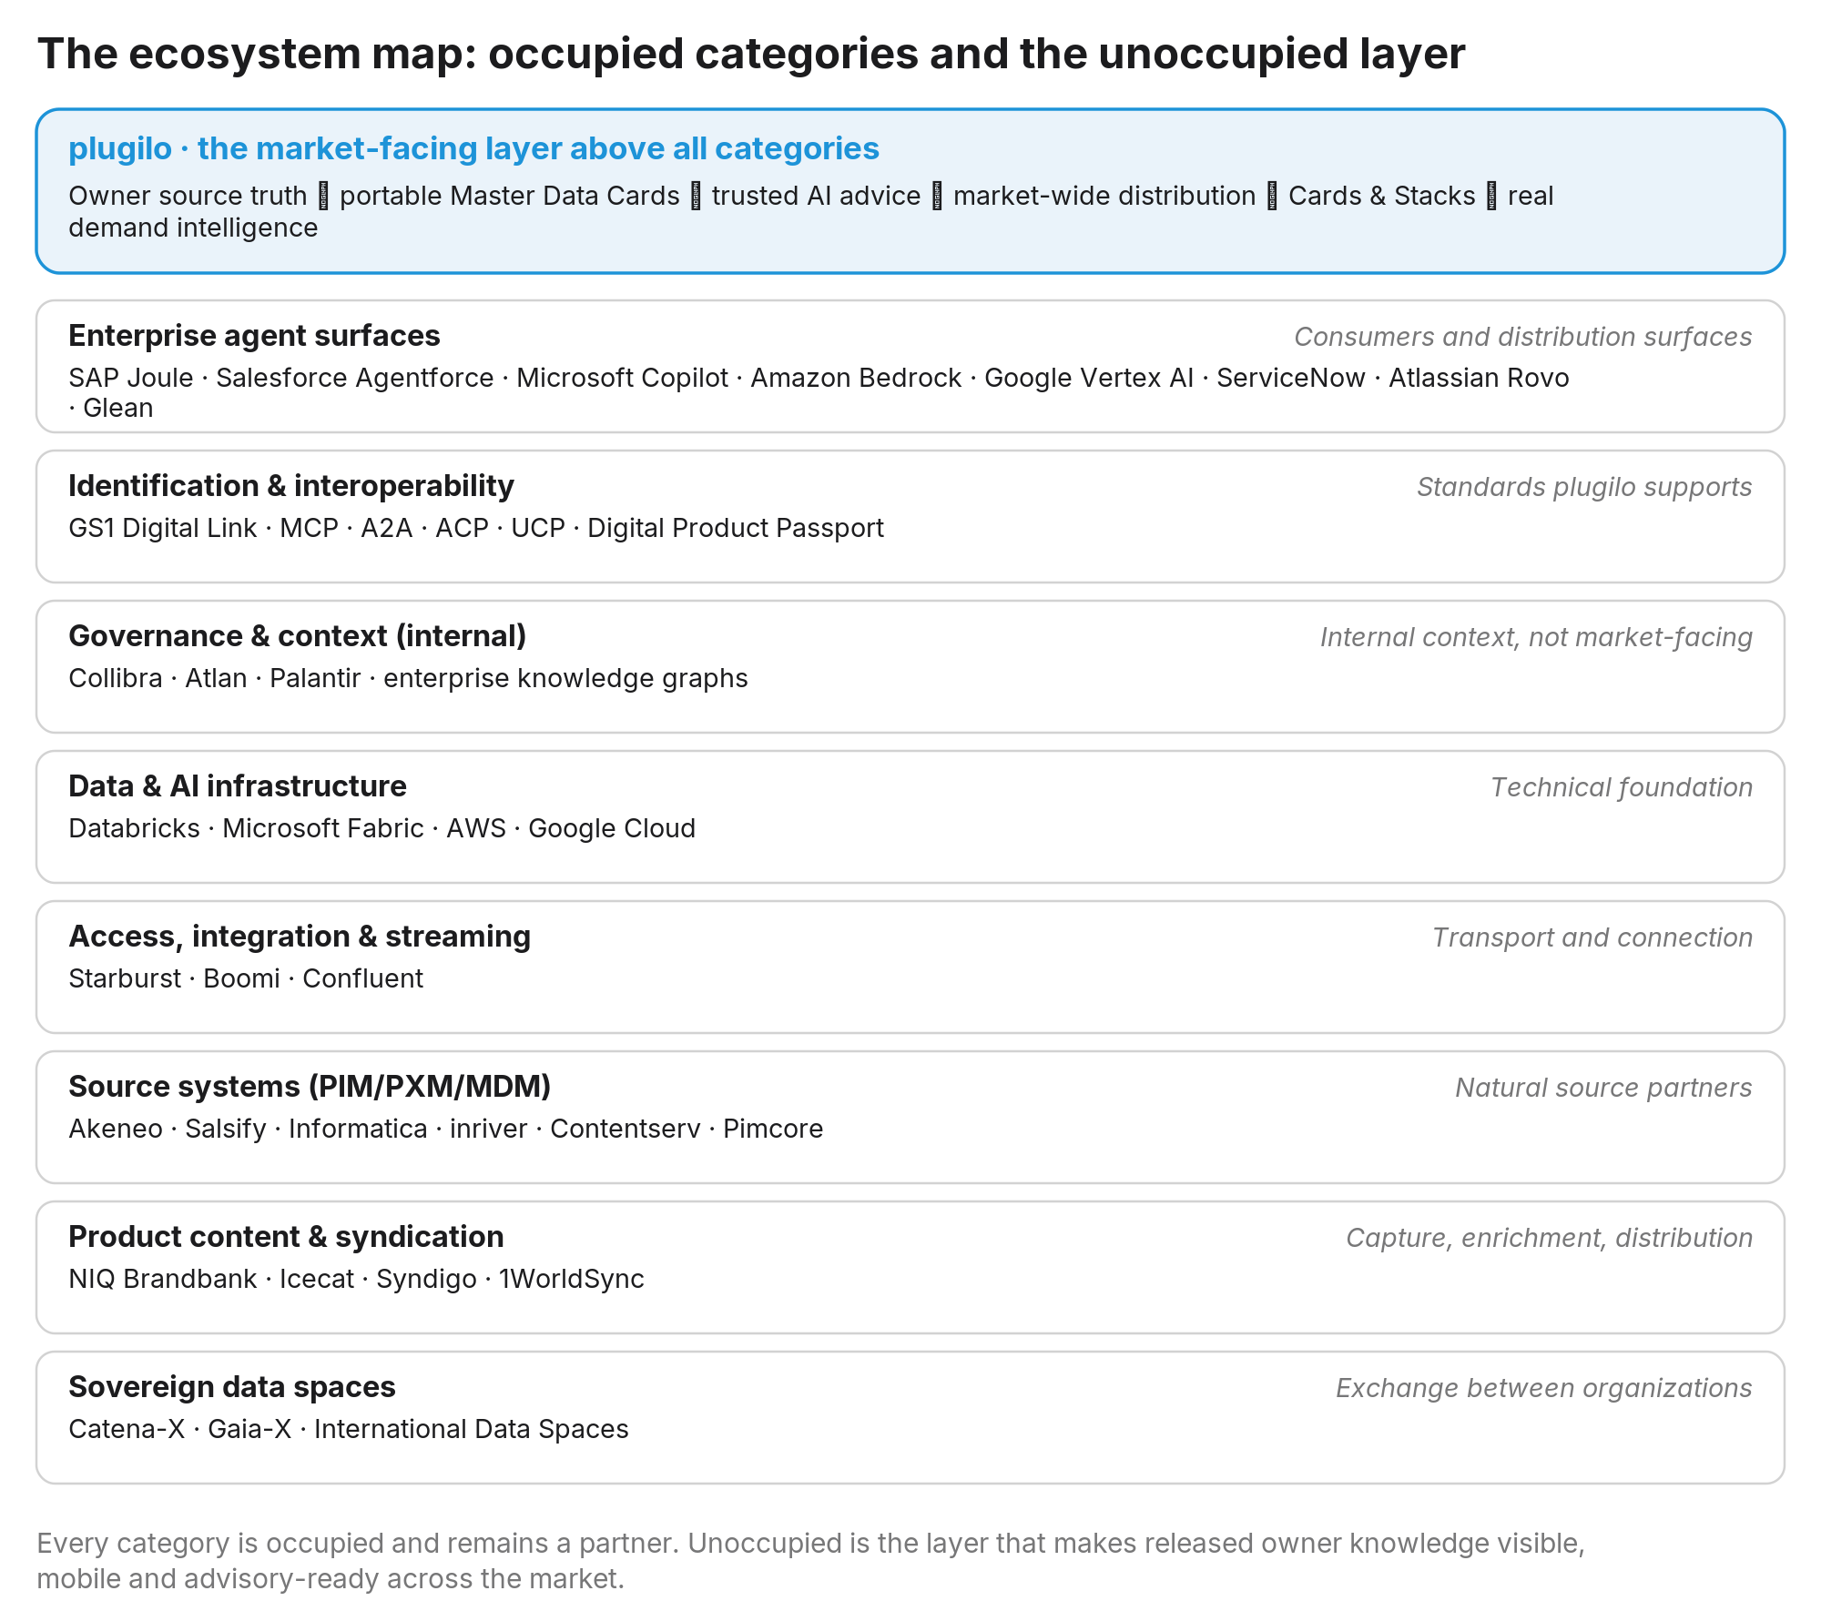Screen dimensions: 1821x1611
Task: Select the Governance & context (internal) card title
Action: (297, 636)
